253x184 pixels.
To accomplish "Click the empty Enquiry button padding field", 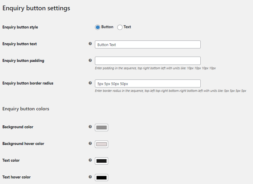I will click(x=148, y=60).
